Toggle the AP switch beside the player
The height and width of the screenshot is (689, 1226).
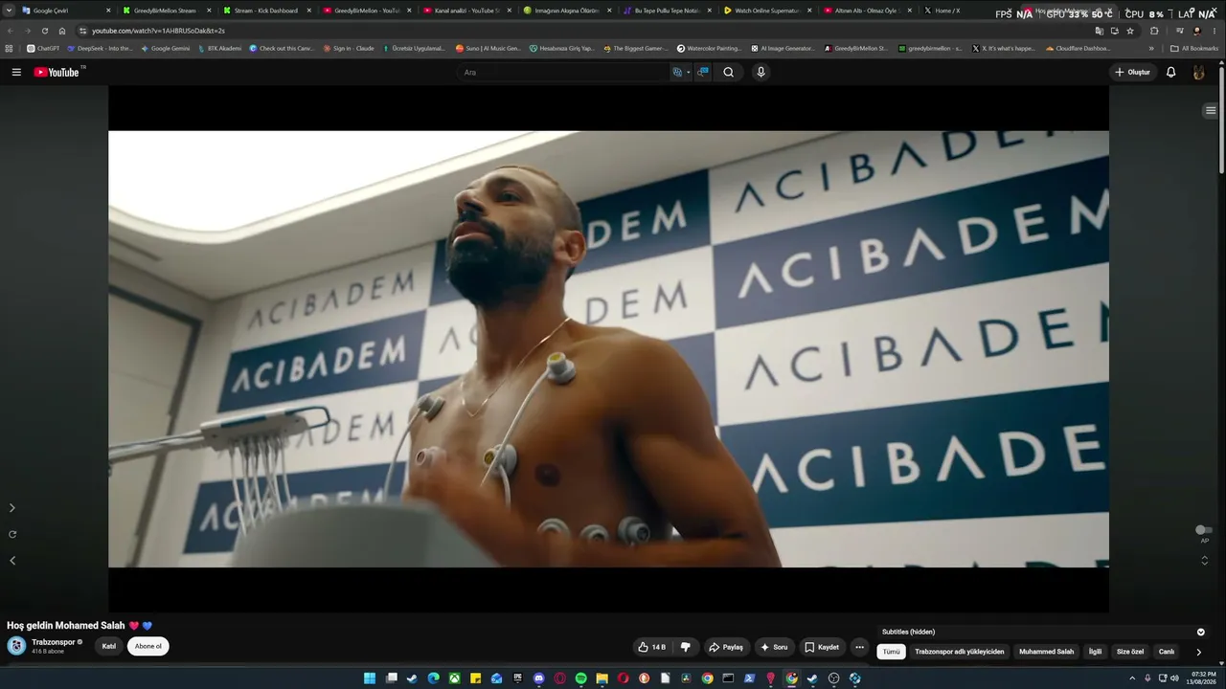coord(1204,530)
